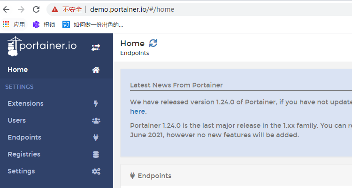
Task: Click the gears icon beside Settings
Action: tap(96, 172)
